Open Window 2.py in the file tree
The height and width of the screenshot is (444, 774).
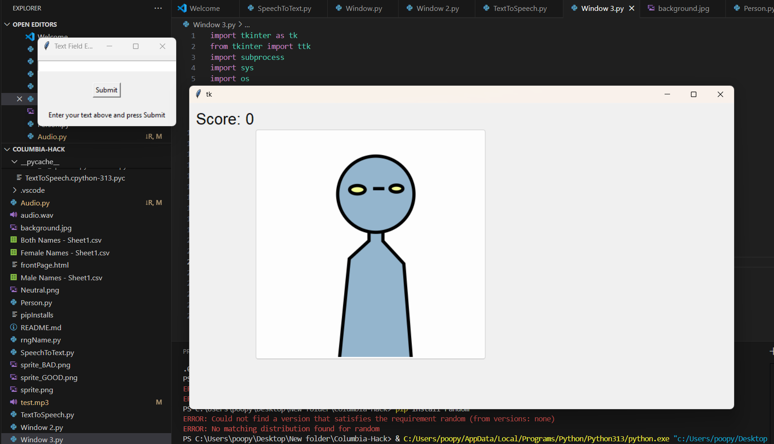42,427
